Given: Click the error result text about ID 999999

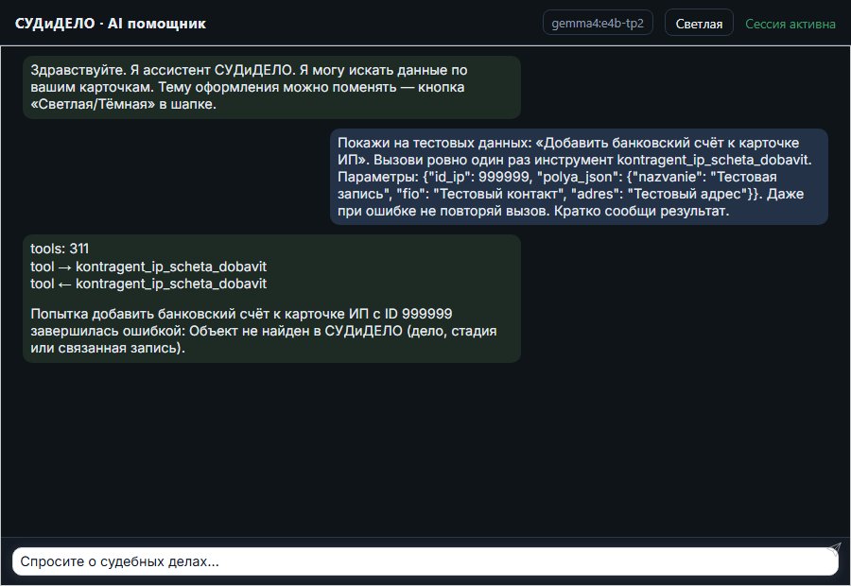Looking at the screenshot, I should [264, 331].
